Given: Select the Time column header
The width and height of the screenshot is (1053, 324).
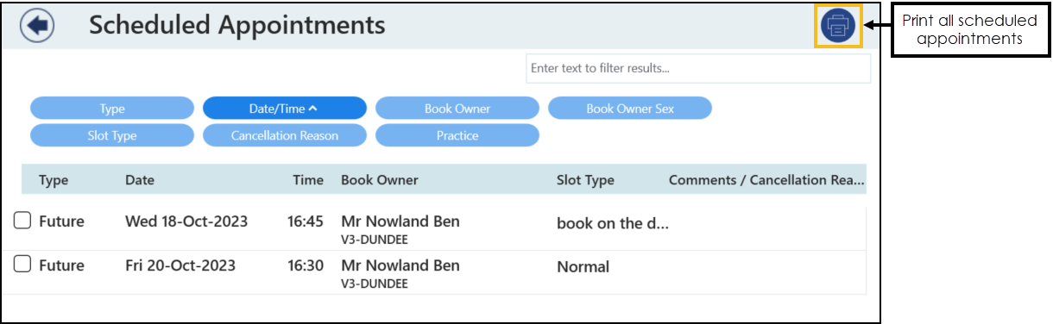Looking at the screenshot, I should [308, 180].
